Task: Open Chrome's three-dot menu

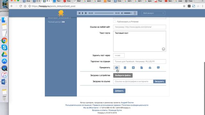Action: click(202, 6)
